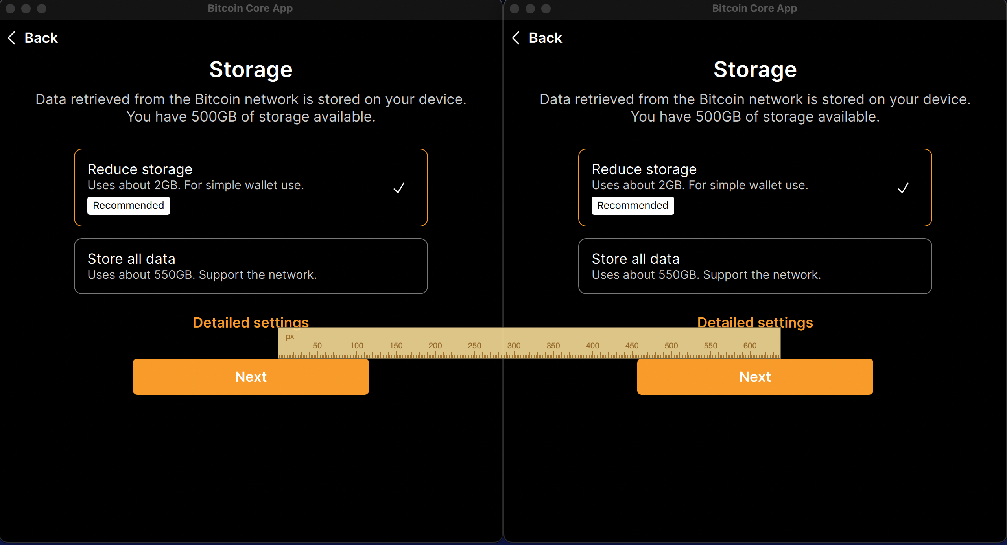
Task: Click the right window's Bitcoin Core App title
Action: pos(754,8)
